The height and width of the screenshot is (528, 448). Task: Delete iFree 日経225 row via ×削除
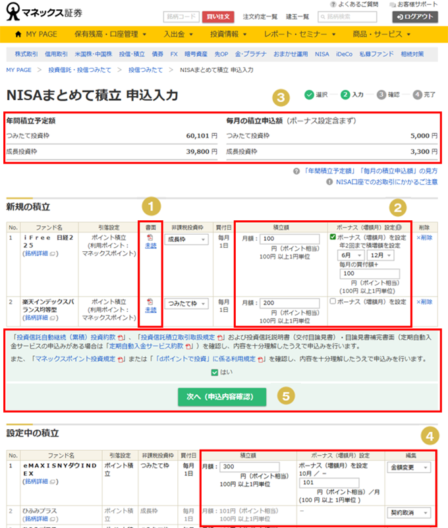[424, 237]
